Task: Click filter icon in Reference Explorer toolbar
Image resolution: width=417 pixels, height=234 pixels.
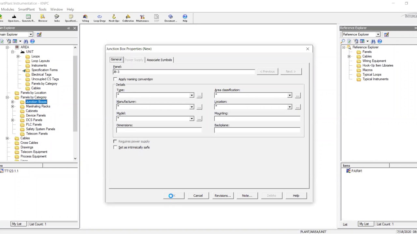Action: coord(356,41)
